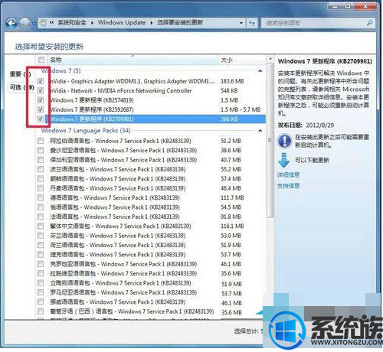The image size is (383, 352).
Task: Click the Control Panel search field
Action: tap(313, 23)
